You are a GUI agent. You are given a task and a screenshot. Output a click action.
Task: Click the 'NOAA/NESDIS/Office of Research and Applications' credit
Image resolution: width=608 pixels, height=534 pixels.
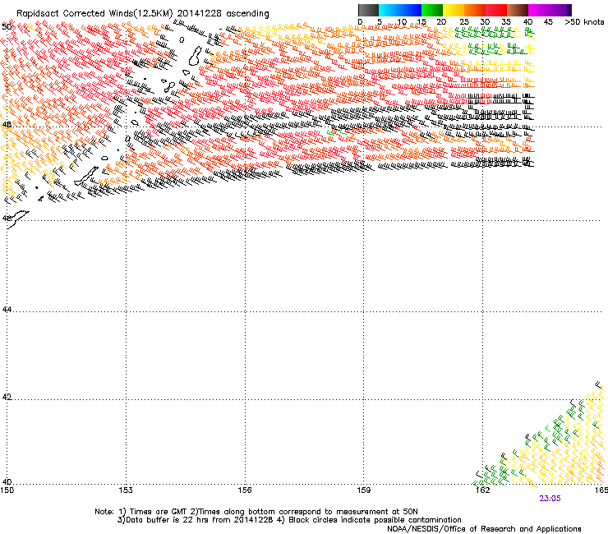(x=484, y=529)
